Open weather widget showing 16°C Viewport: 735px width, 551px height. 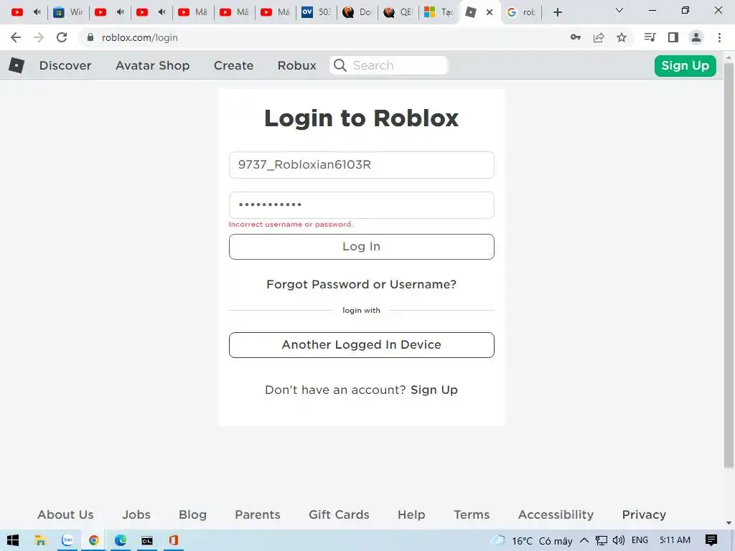(531, 541)
